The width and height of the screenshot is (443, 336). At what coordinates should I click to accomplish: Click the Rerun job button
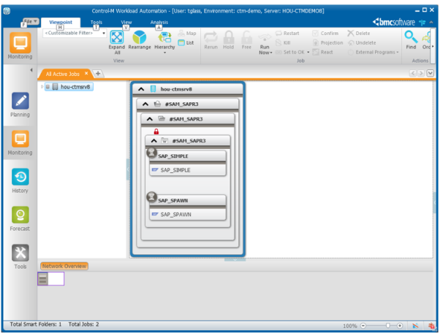(211, 40)
